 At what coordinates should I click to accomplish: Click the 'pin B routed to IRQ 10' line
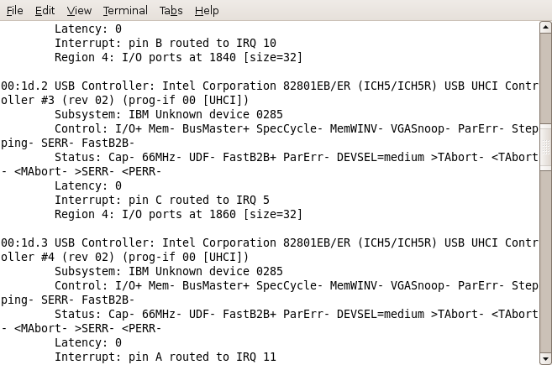pos(166,43)
